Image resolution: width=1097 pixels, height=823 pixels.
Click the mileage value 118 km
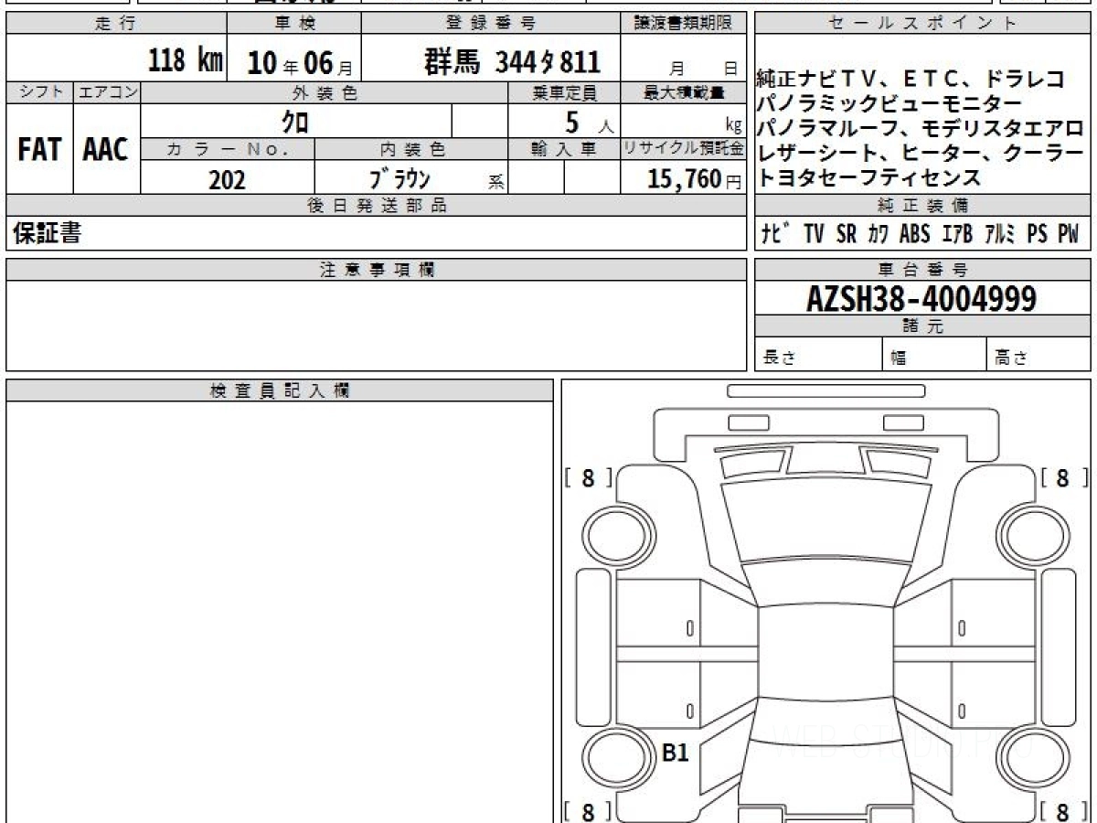pos(186,61)
